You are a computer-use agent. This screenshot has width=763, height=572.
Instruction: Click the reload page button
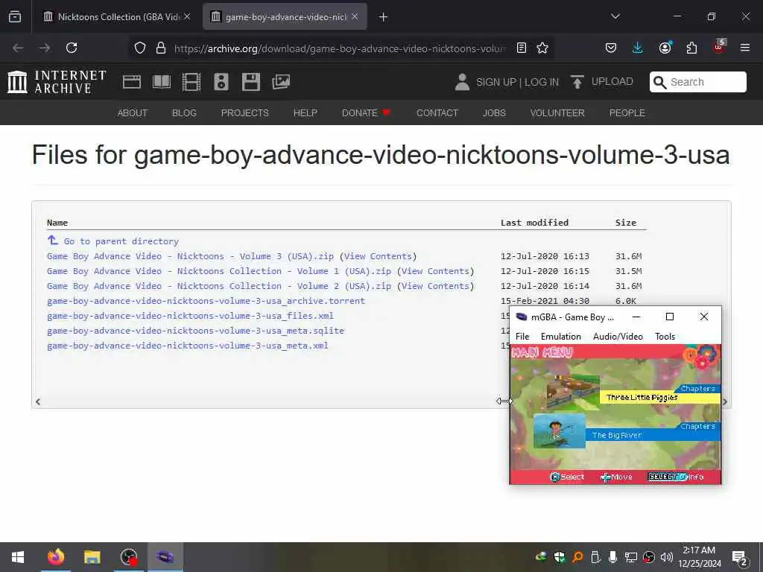(72, 48)
